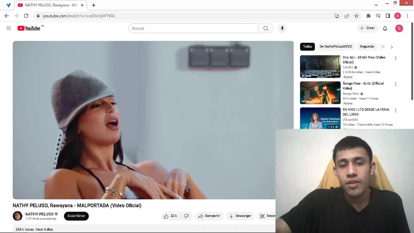Select the Todos filter chip
The image size is (414, 233).
[x=307, y=47]
